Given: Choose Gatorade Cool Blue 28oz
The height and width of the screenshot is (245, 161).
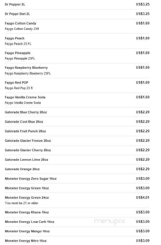Looking at the screenshot, I should 77,122.
